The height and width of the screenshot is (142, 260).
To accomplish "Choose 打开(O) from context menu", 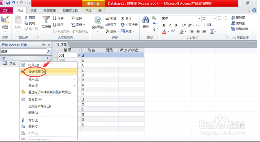I will coord(49,65).
